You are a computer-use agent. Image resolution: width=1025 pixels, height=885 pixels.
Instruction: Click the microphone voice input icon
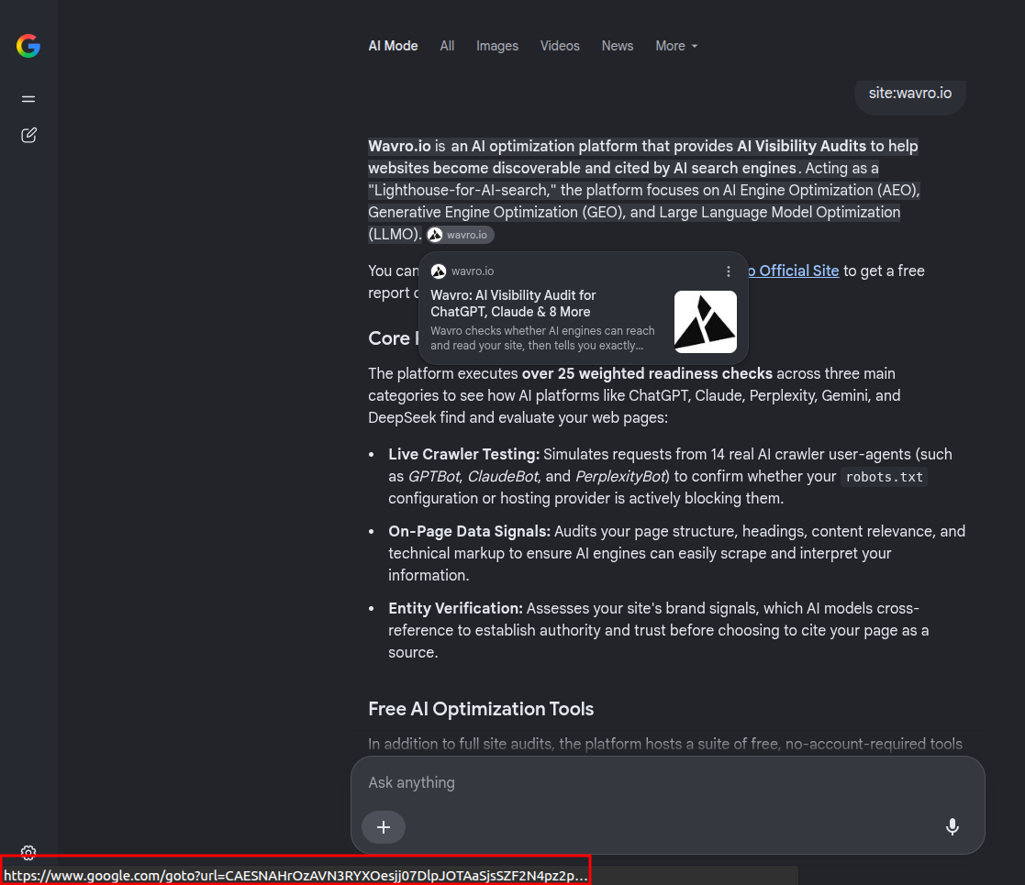[953, 827]
